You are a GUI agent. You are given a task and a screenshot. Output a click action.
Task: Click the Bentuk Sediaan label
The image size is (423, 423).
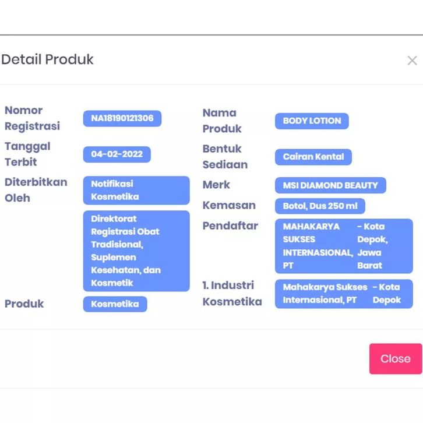pos(224,156)
